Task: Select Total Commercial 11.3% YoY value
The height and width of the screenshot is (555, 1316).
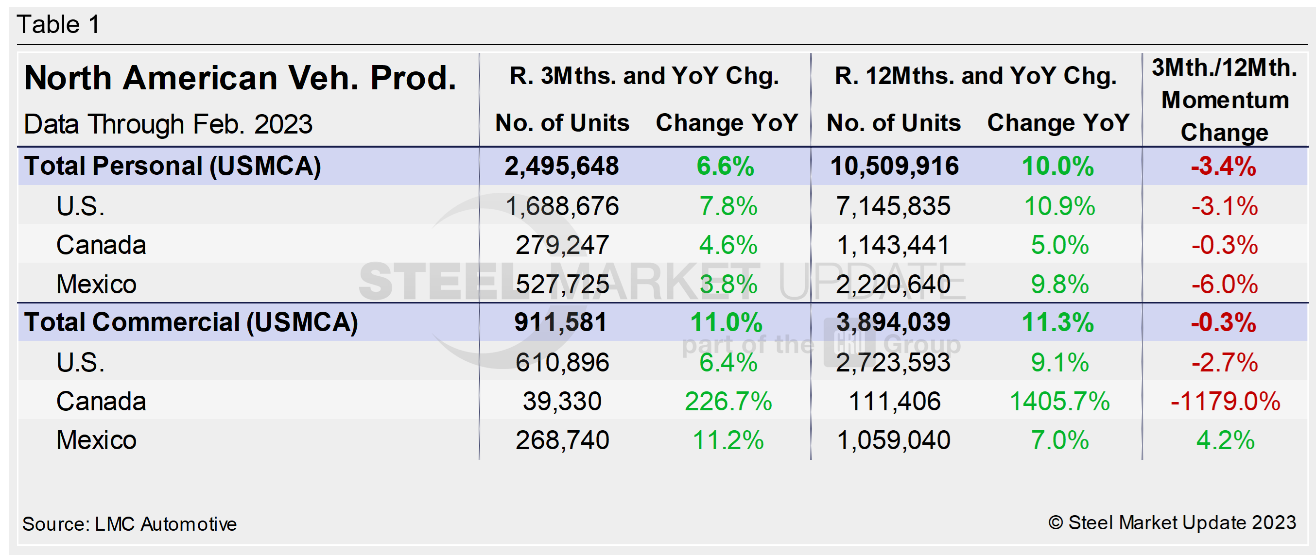Action: pyautogui.click(x=1057, y=322)
